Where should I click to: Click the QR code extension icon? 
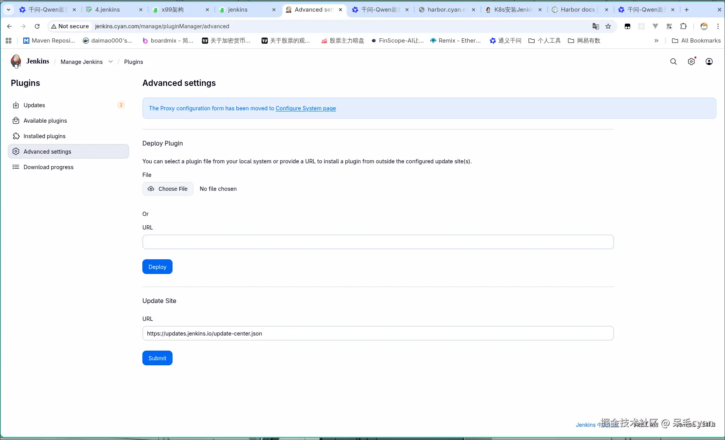(669, 26)
